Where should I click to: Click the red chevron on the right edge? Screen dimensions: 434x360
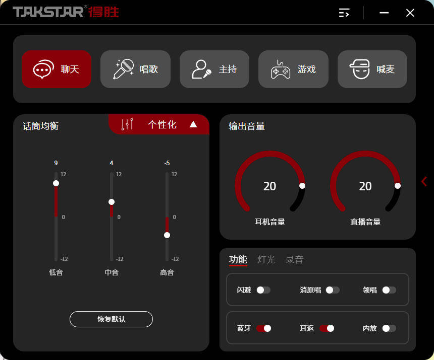click(x=424, y=181)
